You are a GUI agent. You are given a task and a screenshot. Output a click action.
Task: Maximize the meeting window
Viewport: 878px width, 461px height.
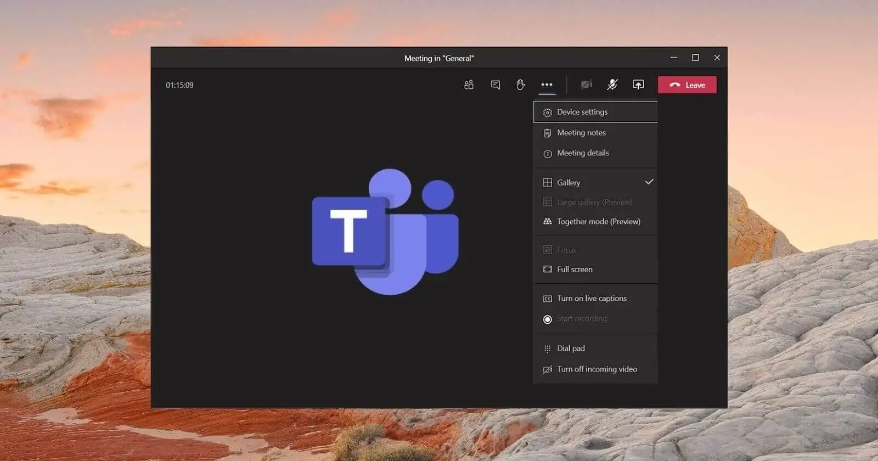(695, 58)
